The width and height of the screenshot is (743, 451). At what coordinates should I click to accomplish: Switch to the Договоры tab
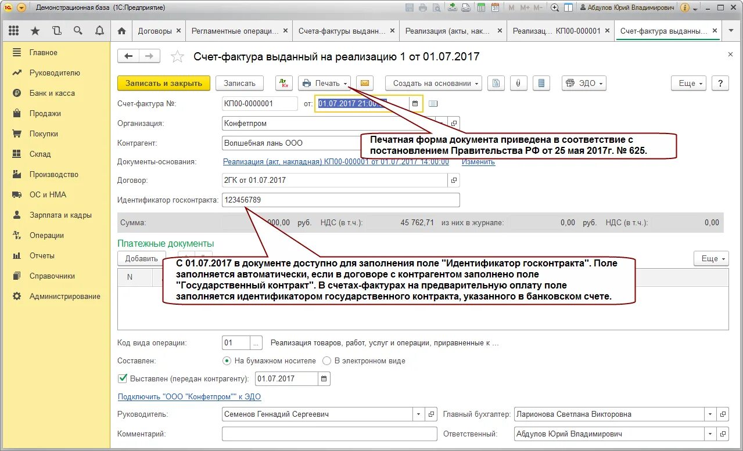(155, 31)
